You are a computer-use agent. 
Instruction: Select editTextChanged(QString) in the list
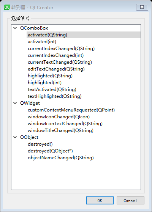pyautogui.click(x=56, y=69)
